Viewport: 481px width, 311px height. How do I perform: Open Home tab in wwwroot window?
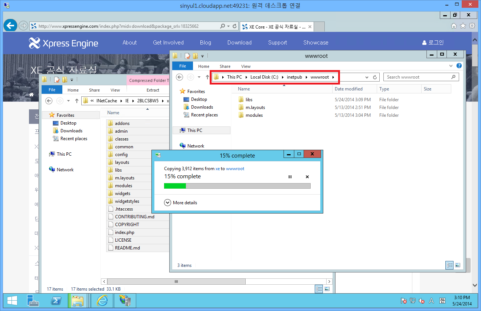203,66
